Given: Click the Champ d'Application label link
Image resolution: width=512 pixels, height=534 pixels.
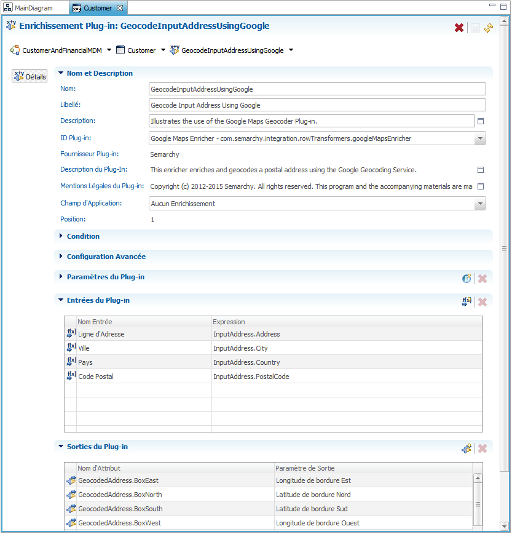Looking at the screenshot, I should [91, 203].
